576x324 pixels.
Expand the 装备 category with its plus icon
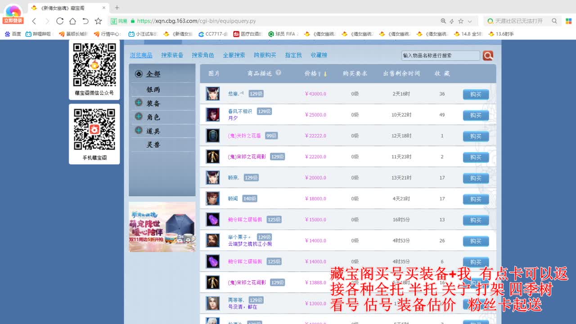138,103
